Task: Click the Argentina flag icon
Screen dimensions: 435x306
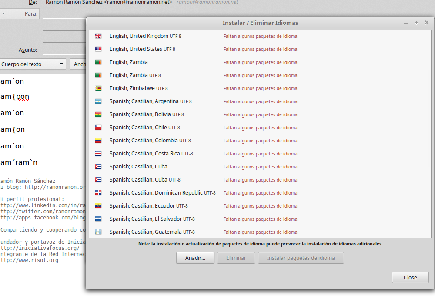Action: pyautogui.click(x=98, y=101)
